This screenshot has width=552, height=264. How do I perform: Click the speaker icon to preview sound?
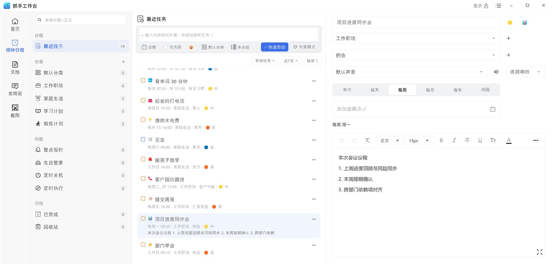[x=496, y=72]
